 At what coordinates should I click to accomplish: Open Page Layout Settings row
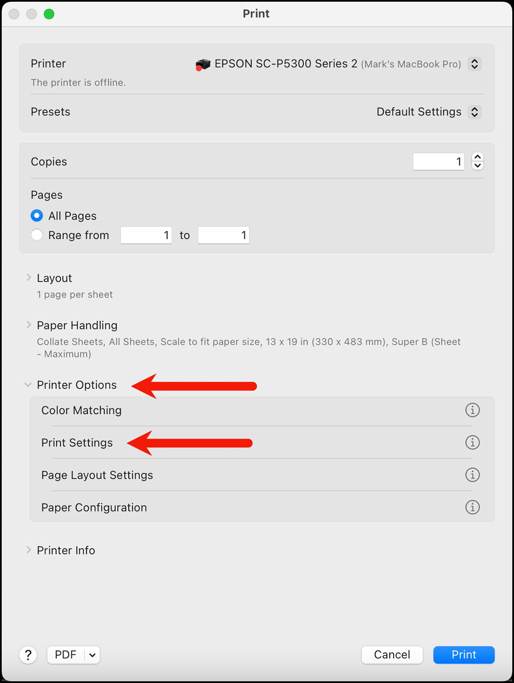[x=262, y=475]
